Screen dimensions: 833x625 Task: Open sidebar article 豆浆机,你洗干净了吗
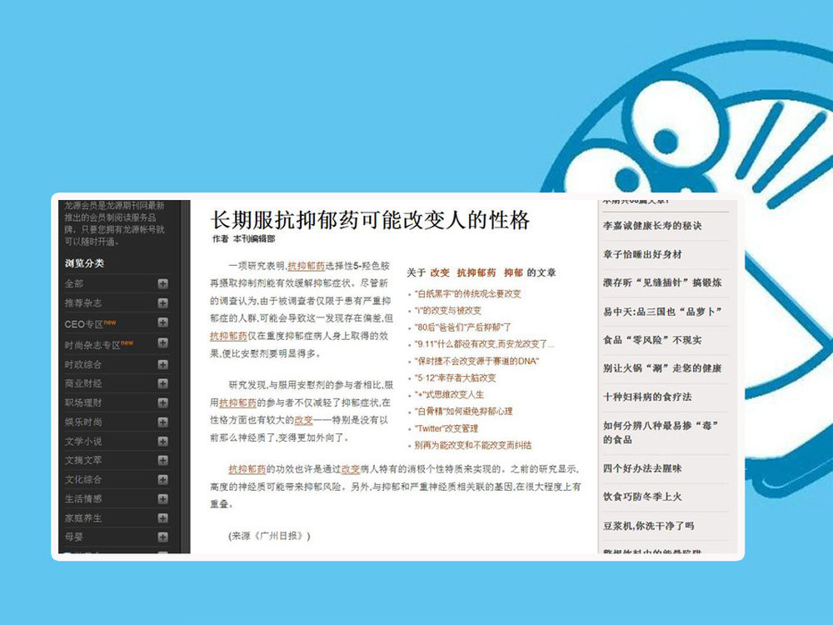point(649,526)
